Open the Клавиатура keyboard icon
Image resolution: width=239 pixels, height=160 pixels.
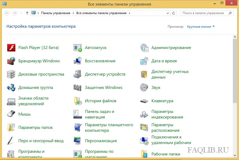pos(144,101)
